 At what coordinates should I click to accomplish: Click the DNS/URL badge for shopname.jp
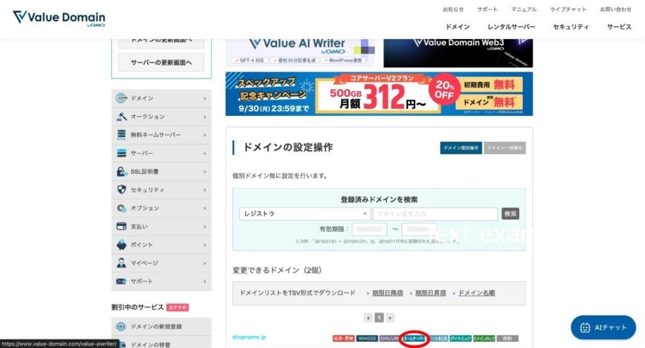[x=389, y=339]
